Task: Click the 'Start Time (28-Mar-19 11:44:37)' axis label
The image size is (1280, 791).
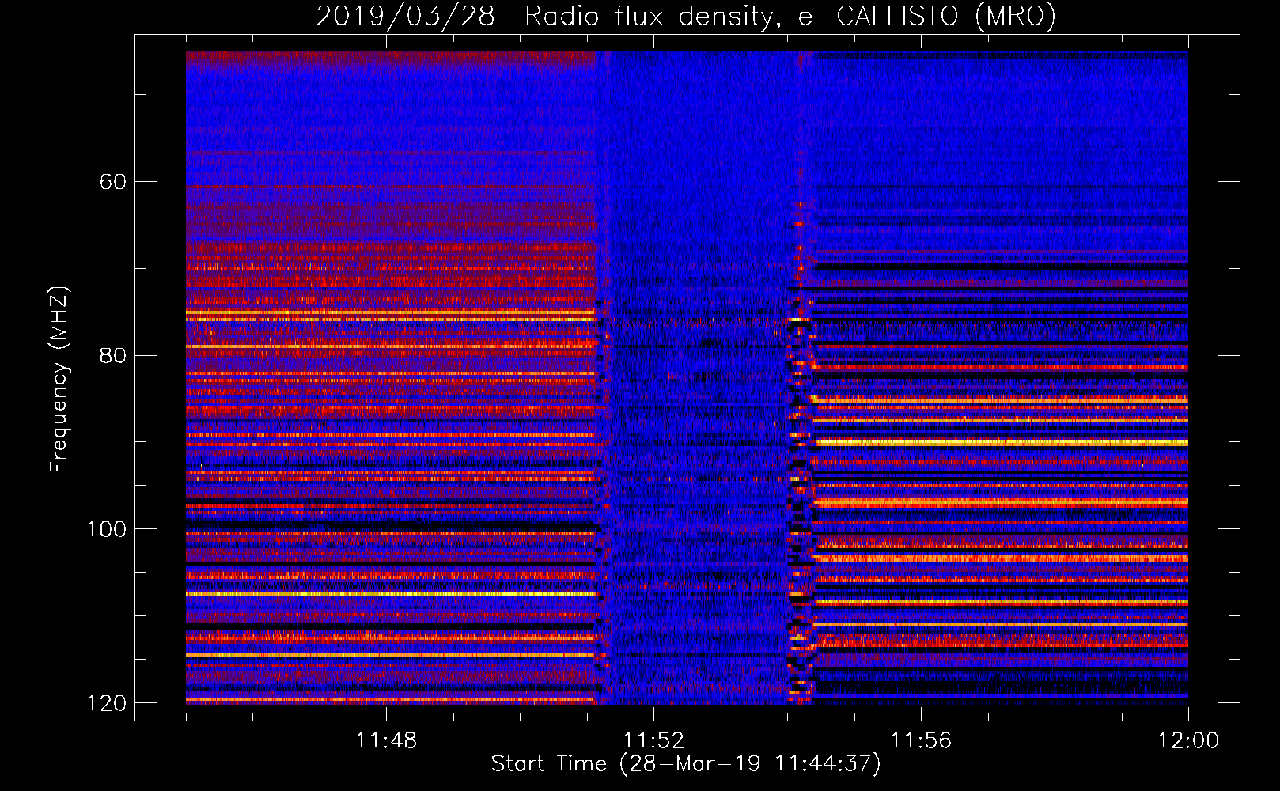Action: tap(686, 764)
